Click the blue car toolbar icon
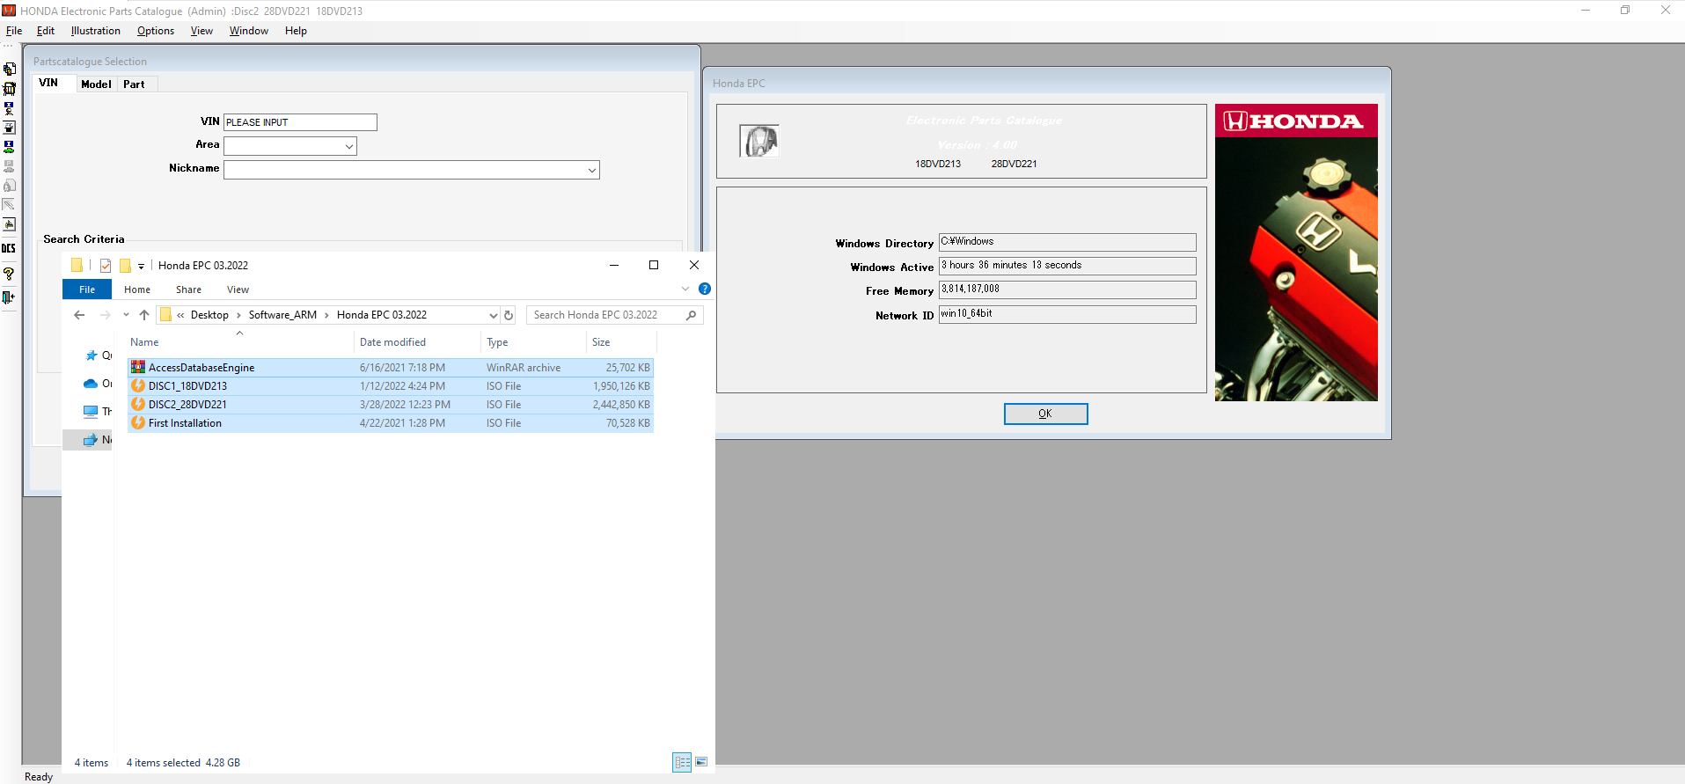This screenshot has width=1685, height=784. pos(9,147)
